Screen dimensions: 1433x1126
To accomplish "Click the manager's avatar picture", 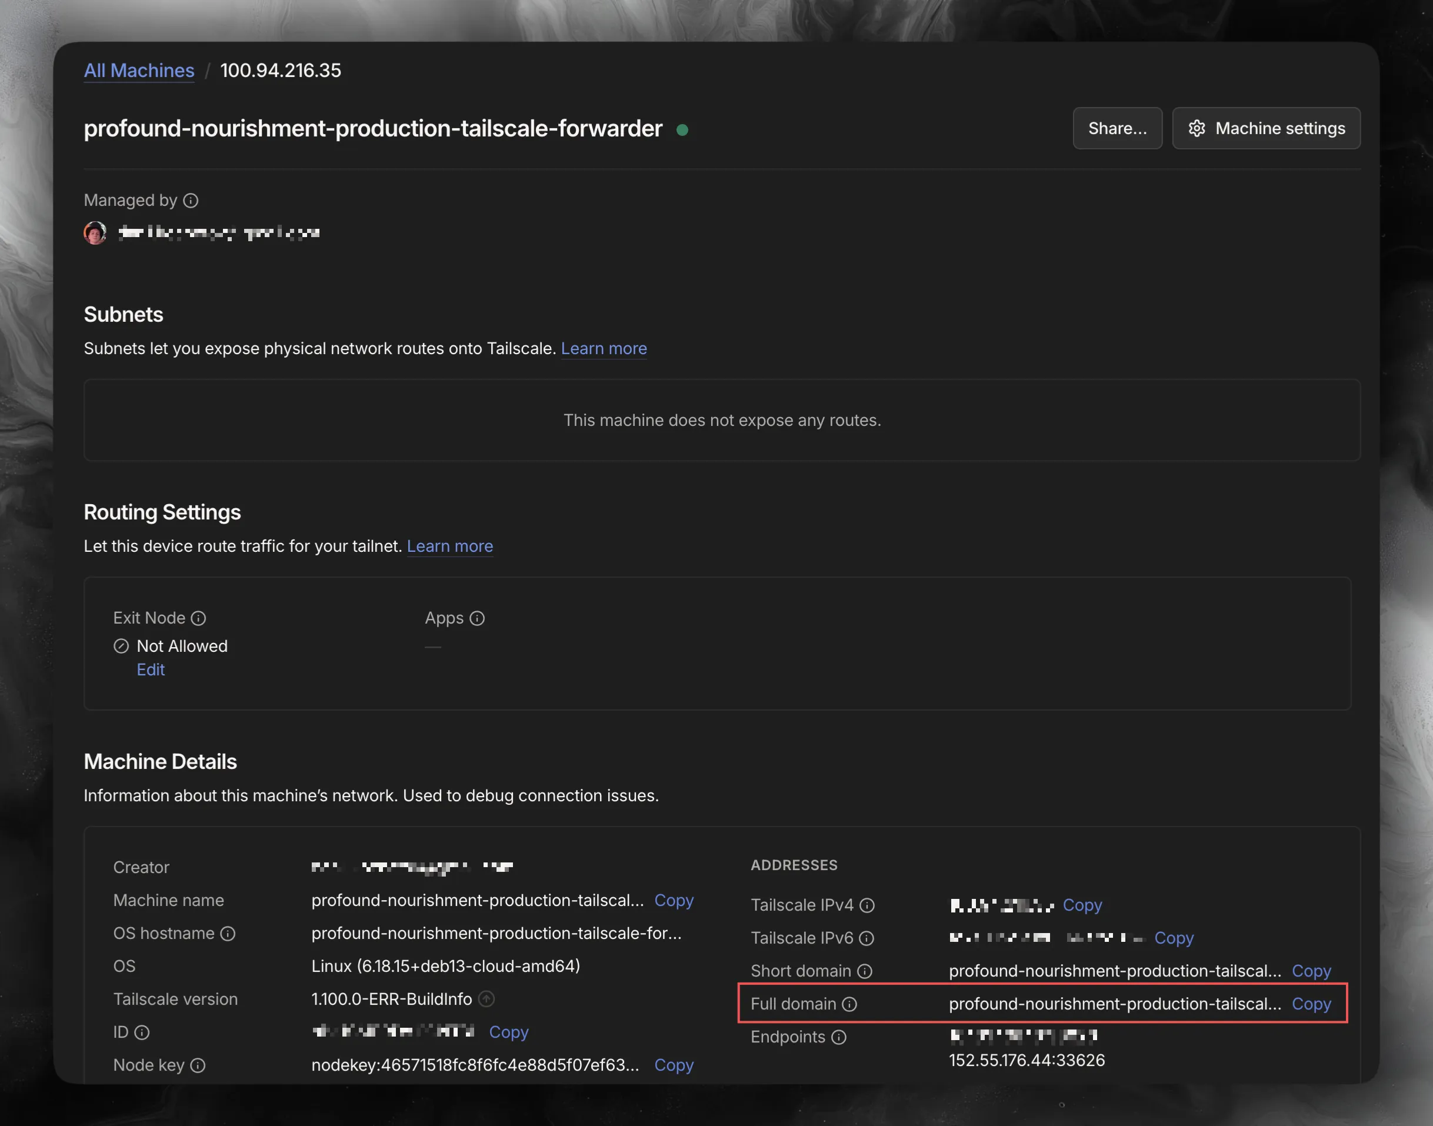I will 95,232.
